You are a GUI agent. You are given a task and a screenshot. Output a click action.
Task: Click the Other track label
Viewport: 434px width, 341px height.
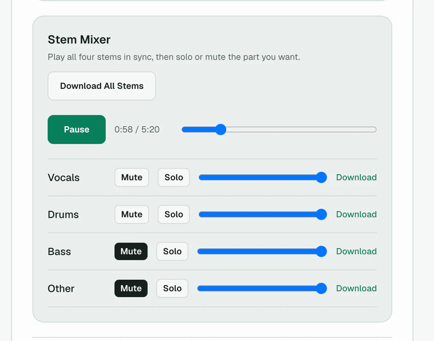tap(61, 288)
